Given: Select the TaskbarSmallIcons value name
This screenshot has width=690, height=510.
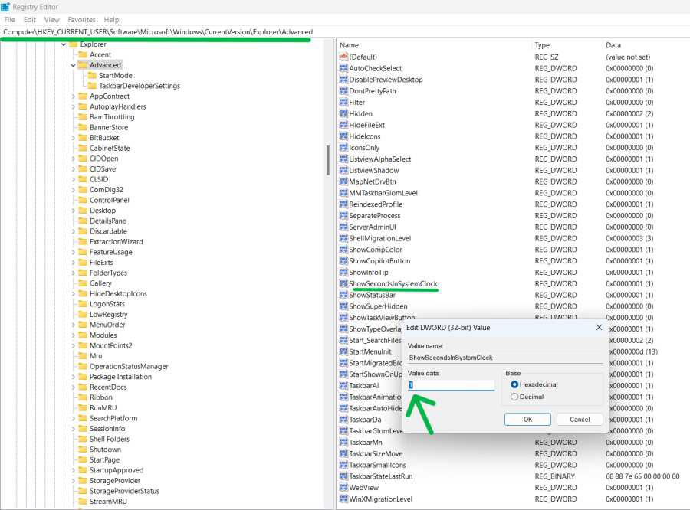Looking at the screenshot, I should (377, 465).
